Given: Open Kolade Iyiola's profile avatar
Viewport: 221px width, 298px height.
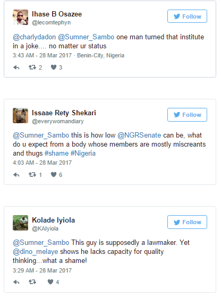Looking at the screenshot, I should pos(20,223).
